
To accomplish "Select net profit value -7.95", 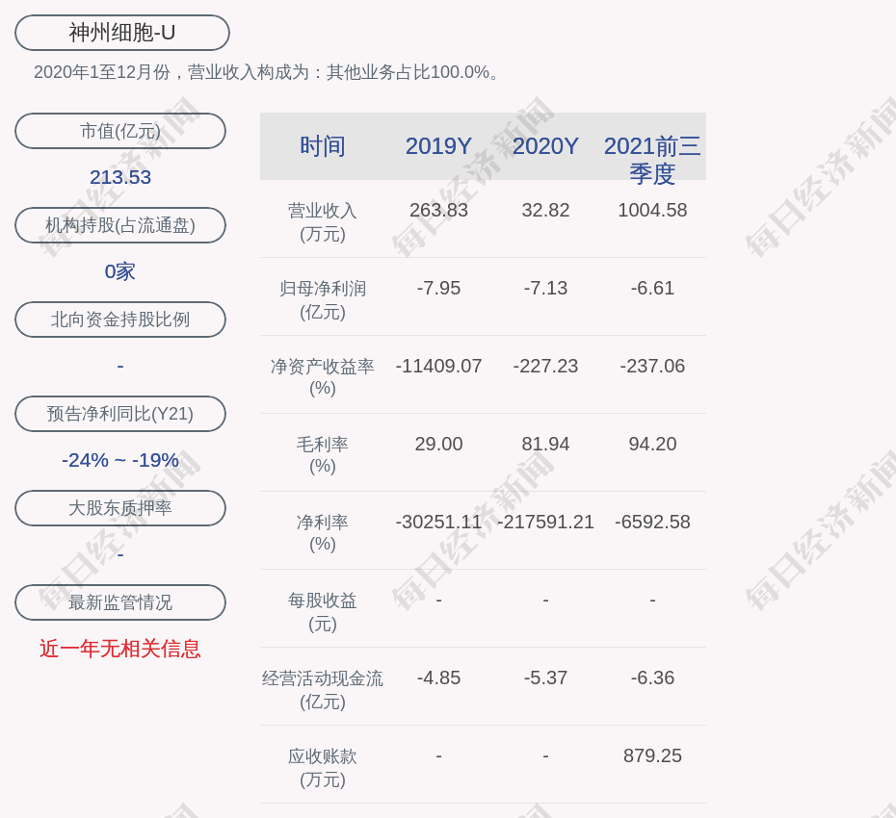I will click(439, 289).
